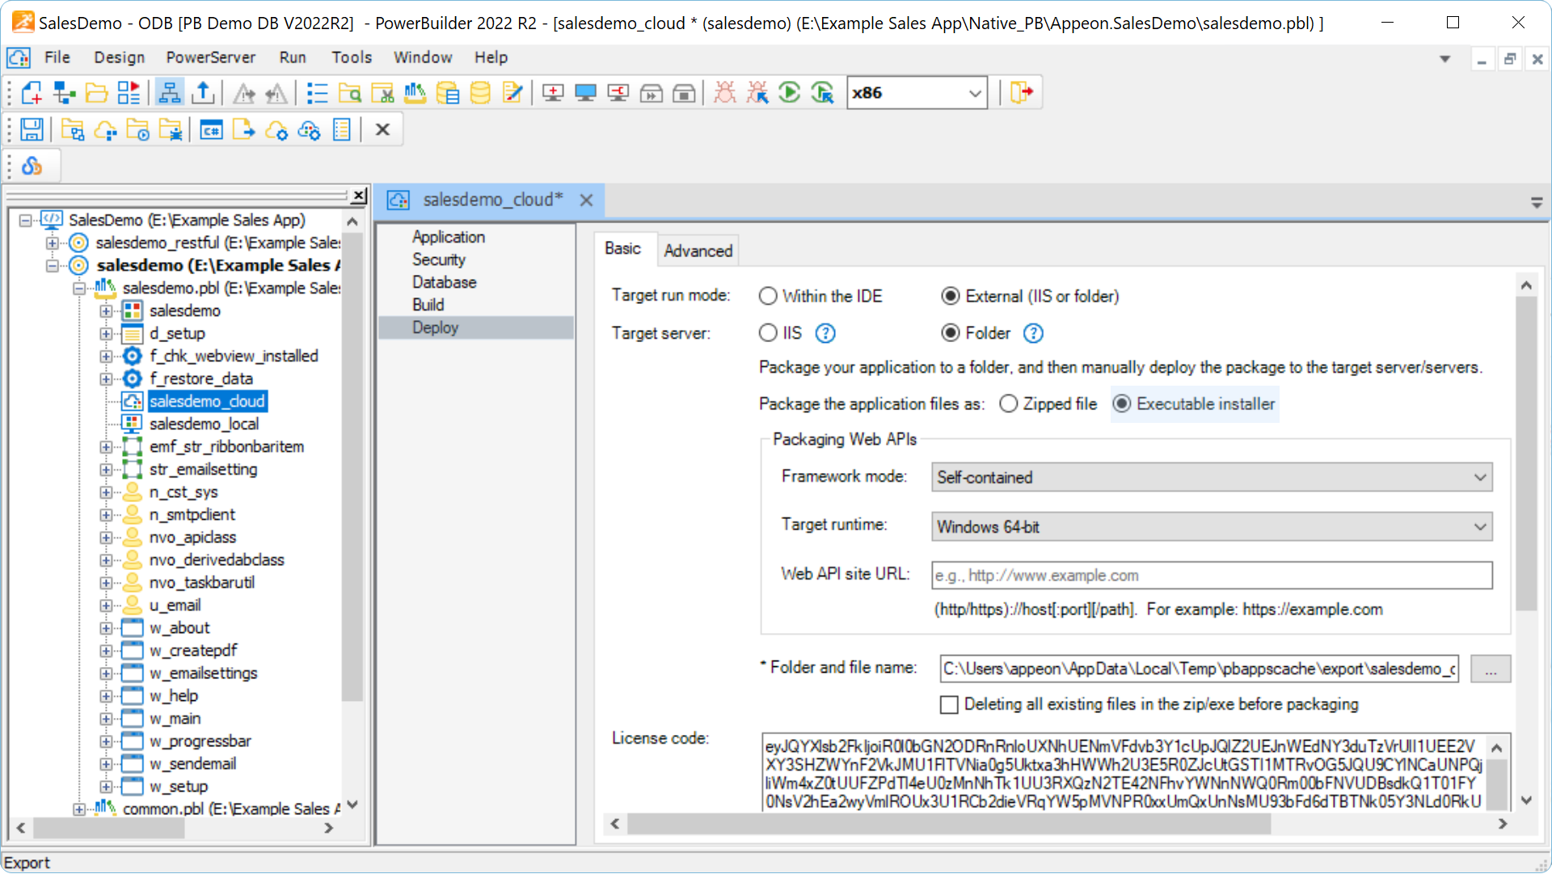Click the help icon next to Folder
The height and width of the screenshot is (874, 1552).
pos(1034,333)
